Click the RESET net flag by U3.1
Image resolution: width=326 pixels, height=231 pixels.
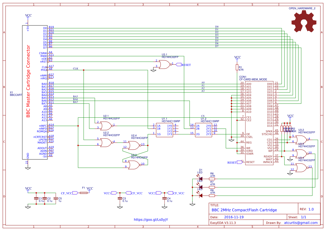pyautogui.click(x=179, y=64)
